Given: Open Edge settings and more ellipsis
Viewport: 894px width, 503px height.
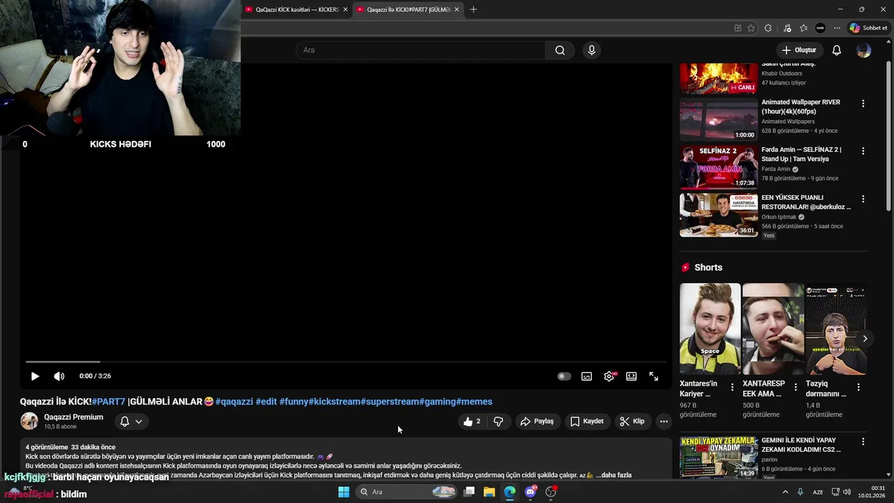Looking at the screenshot, I should coord(837,28).
